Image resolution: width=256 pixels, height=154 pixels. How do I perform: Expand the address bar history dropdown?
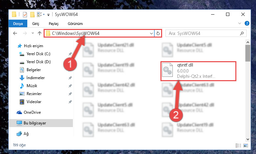pos(151,34)
